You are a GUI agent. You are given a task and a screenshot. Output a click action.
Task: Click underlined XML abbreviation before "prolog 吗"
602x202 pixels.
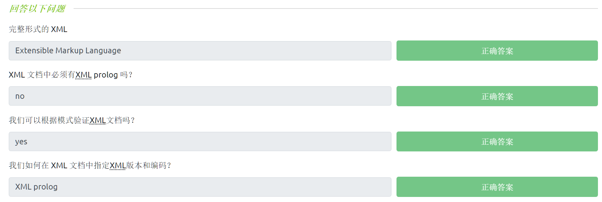click(x=83, y=75)
